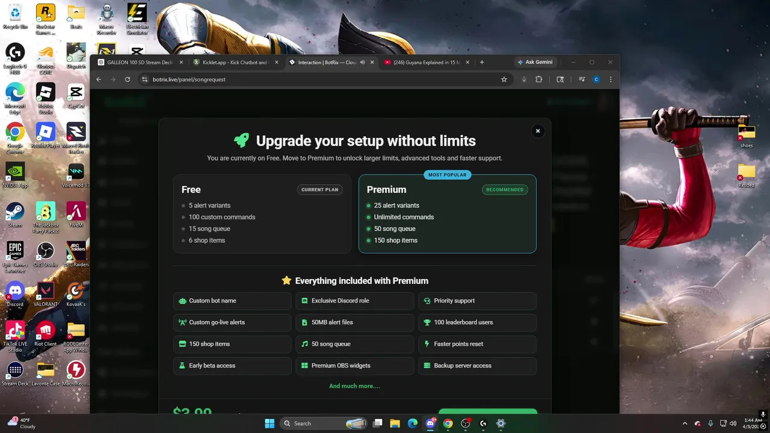Click the 6 shop items text
Viewport: 770px width, 433px height.
pos(207,241)
